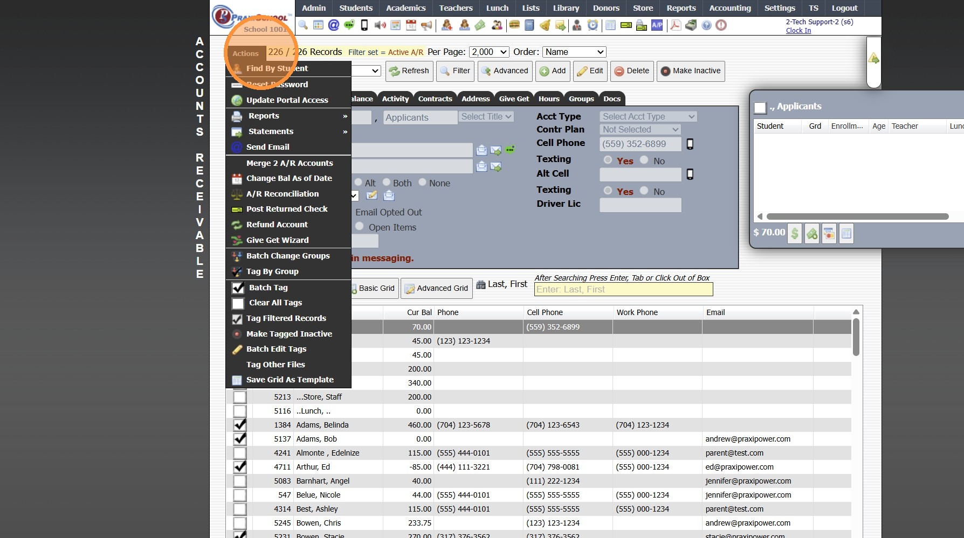Switch to the Contracts tab
The image size is (964, 538).
coord(435,99)
